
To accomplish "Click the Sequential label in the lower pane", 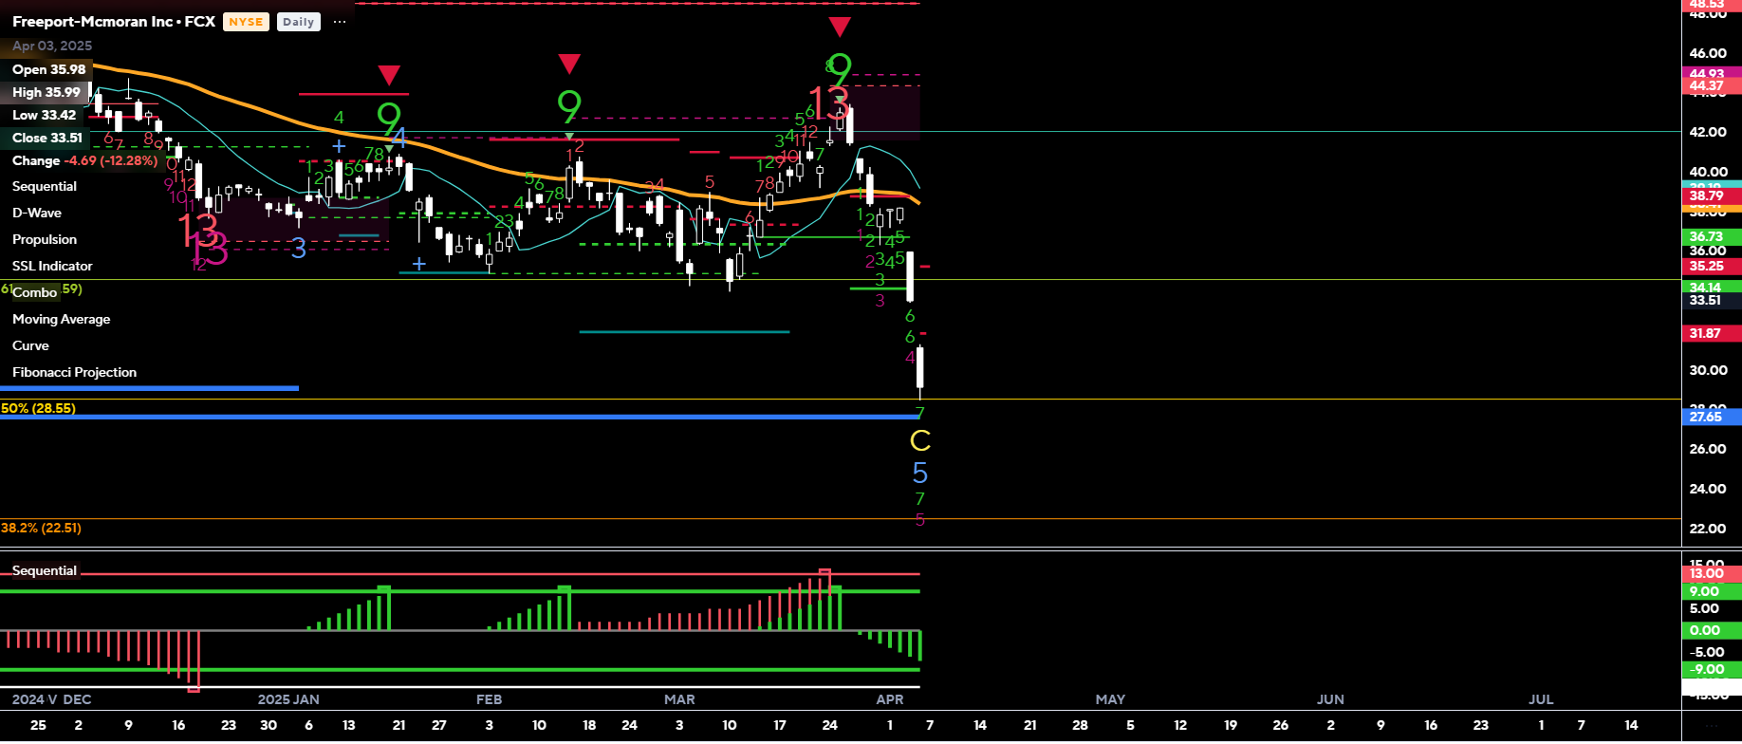I will tap(44, 570).
